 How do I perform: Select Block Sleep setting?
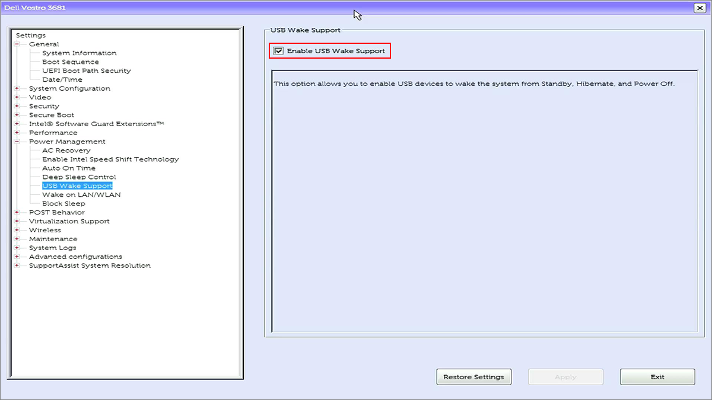click(x=63, y=204)
